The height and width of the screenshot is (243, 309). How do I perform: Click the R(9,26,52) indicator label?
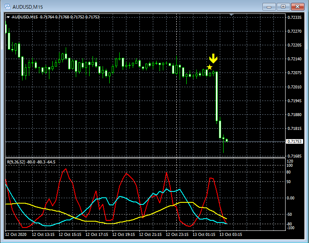point(31,162)
